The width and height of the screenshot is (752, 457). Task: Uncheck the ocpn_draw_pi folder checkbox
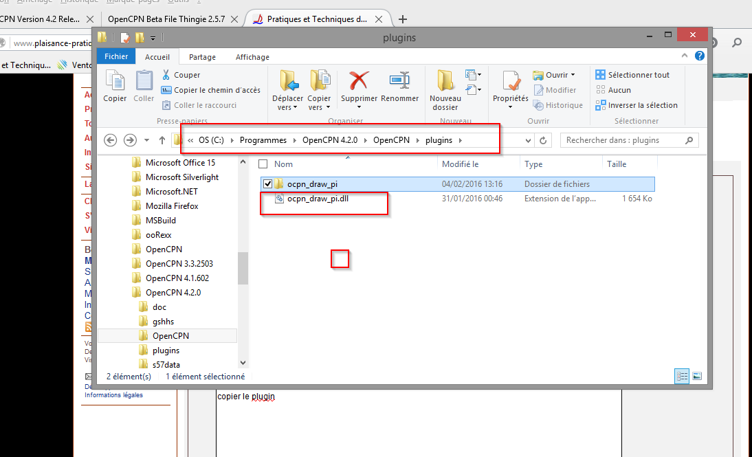pos(267,183)
